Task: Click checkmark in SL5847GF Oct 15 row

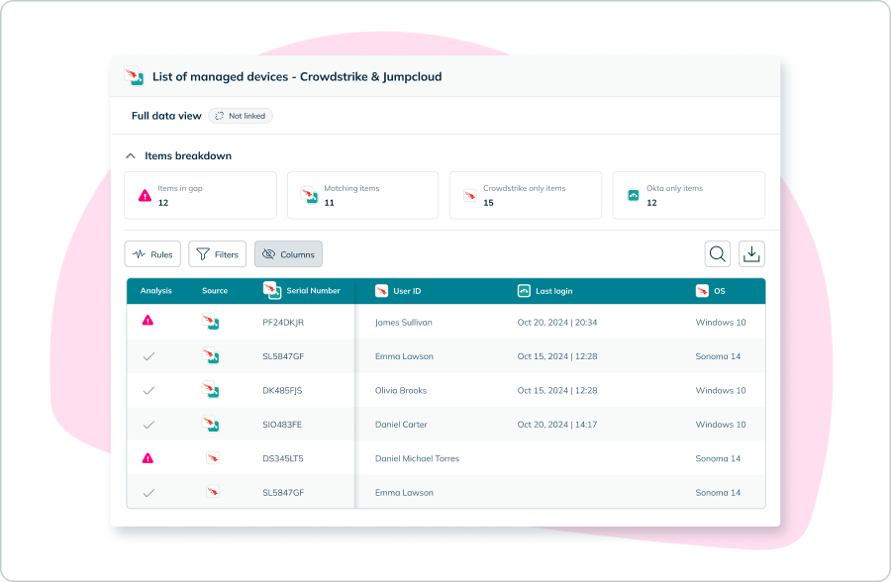Action: pos(148,357)
